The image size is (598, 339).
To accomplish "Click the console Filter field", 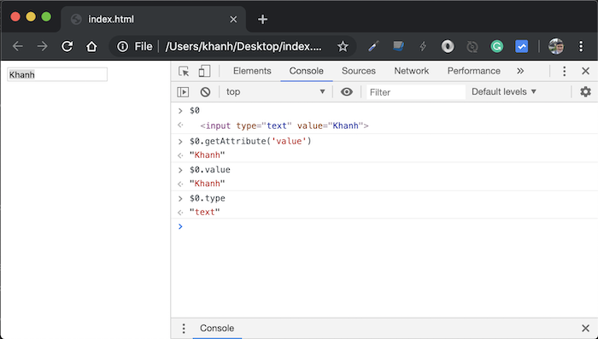I will tap(416, 92).
